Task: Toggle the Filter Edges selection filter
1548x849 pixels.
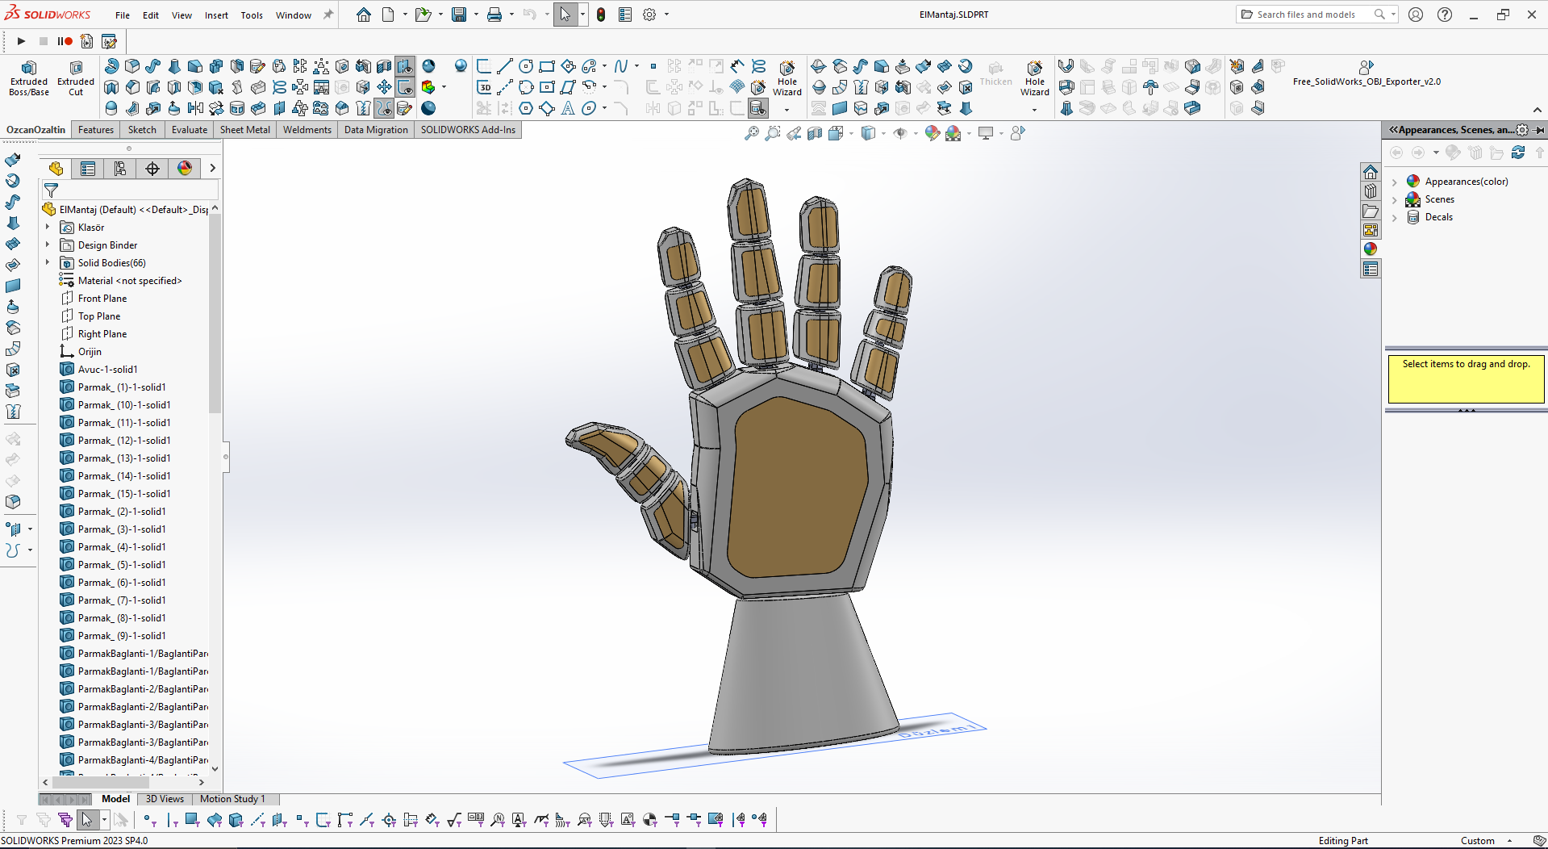Action: click(172, 820)
